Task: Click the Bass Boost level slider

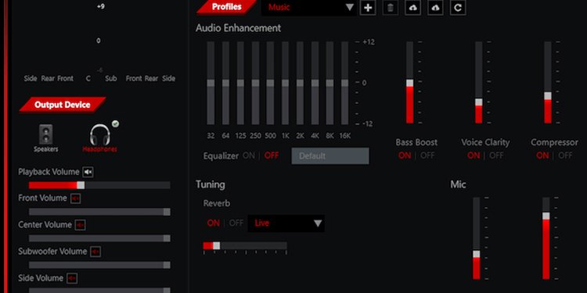Action: click(x=410, y=82)
